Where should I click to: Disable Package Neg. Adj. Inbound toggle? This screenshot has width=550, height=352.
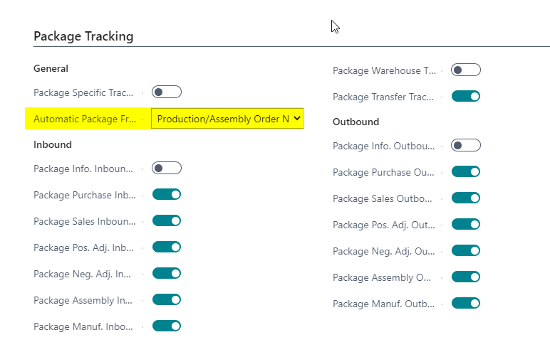pyautogui.click(x=167, y=274)
